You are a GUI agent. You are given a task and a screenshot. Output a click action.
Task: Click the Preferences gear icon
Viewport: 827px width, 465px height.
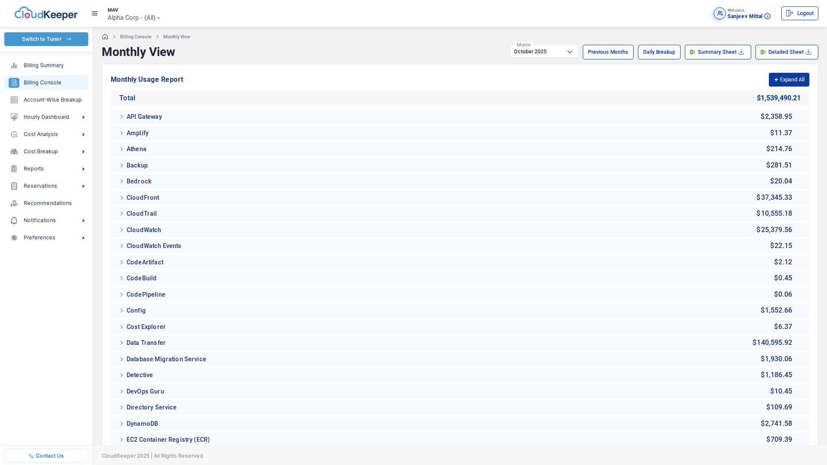point(14,238)
